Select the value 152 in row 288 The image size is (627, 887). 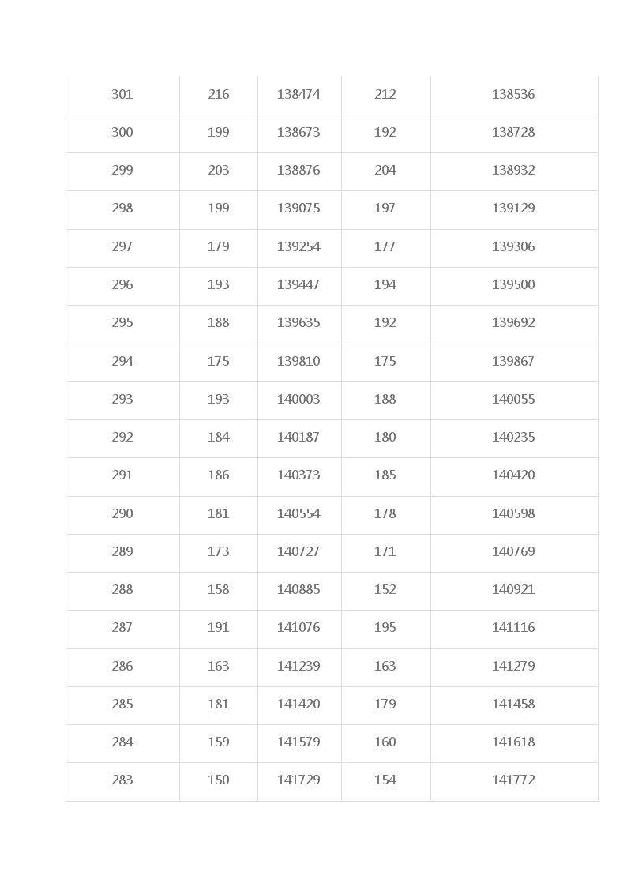385,590
